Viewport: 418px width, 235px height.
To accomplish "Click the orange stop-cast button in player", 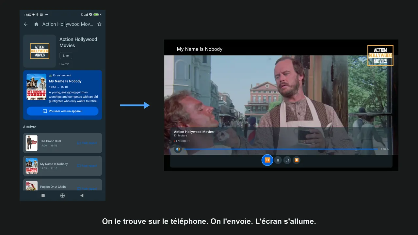I will (x=297, y=160).
